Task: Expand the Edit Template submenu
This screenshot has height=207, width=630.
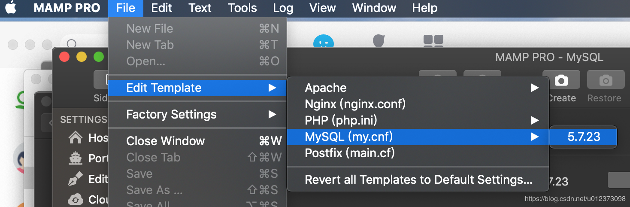Action: pos(197,88)
